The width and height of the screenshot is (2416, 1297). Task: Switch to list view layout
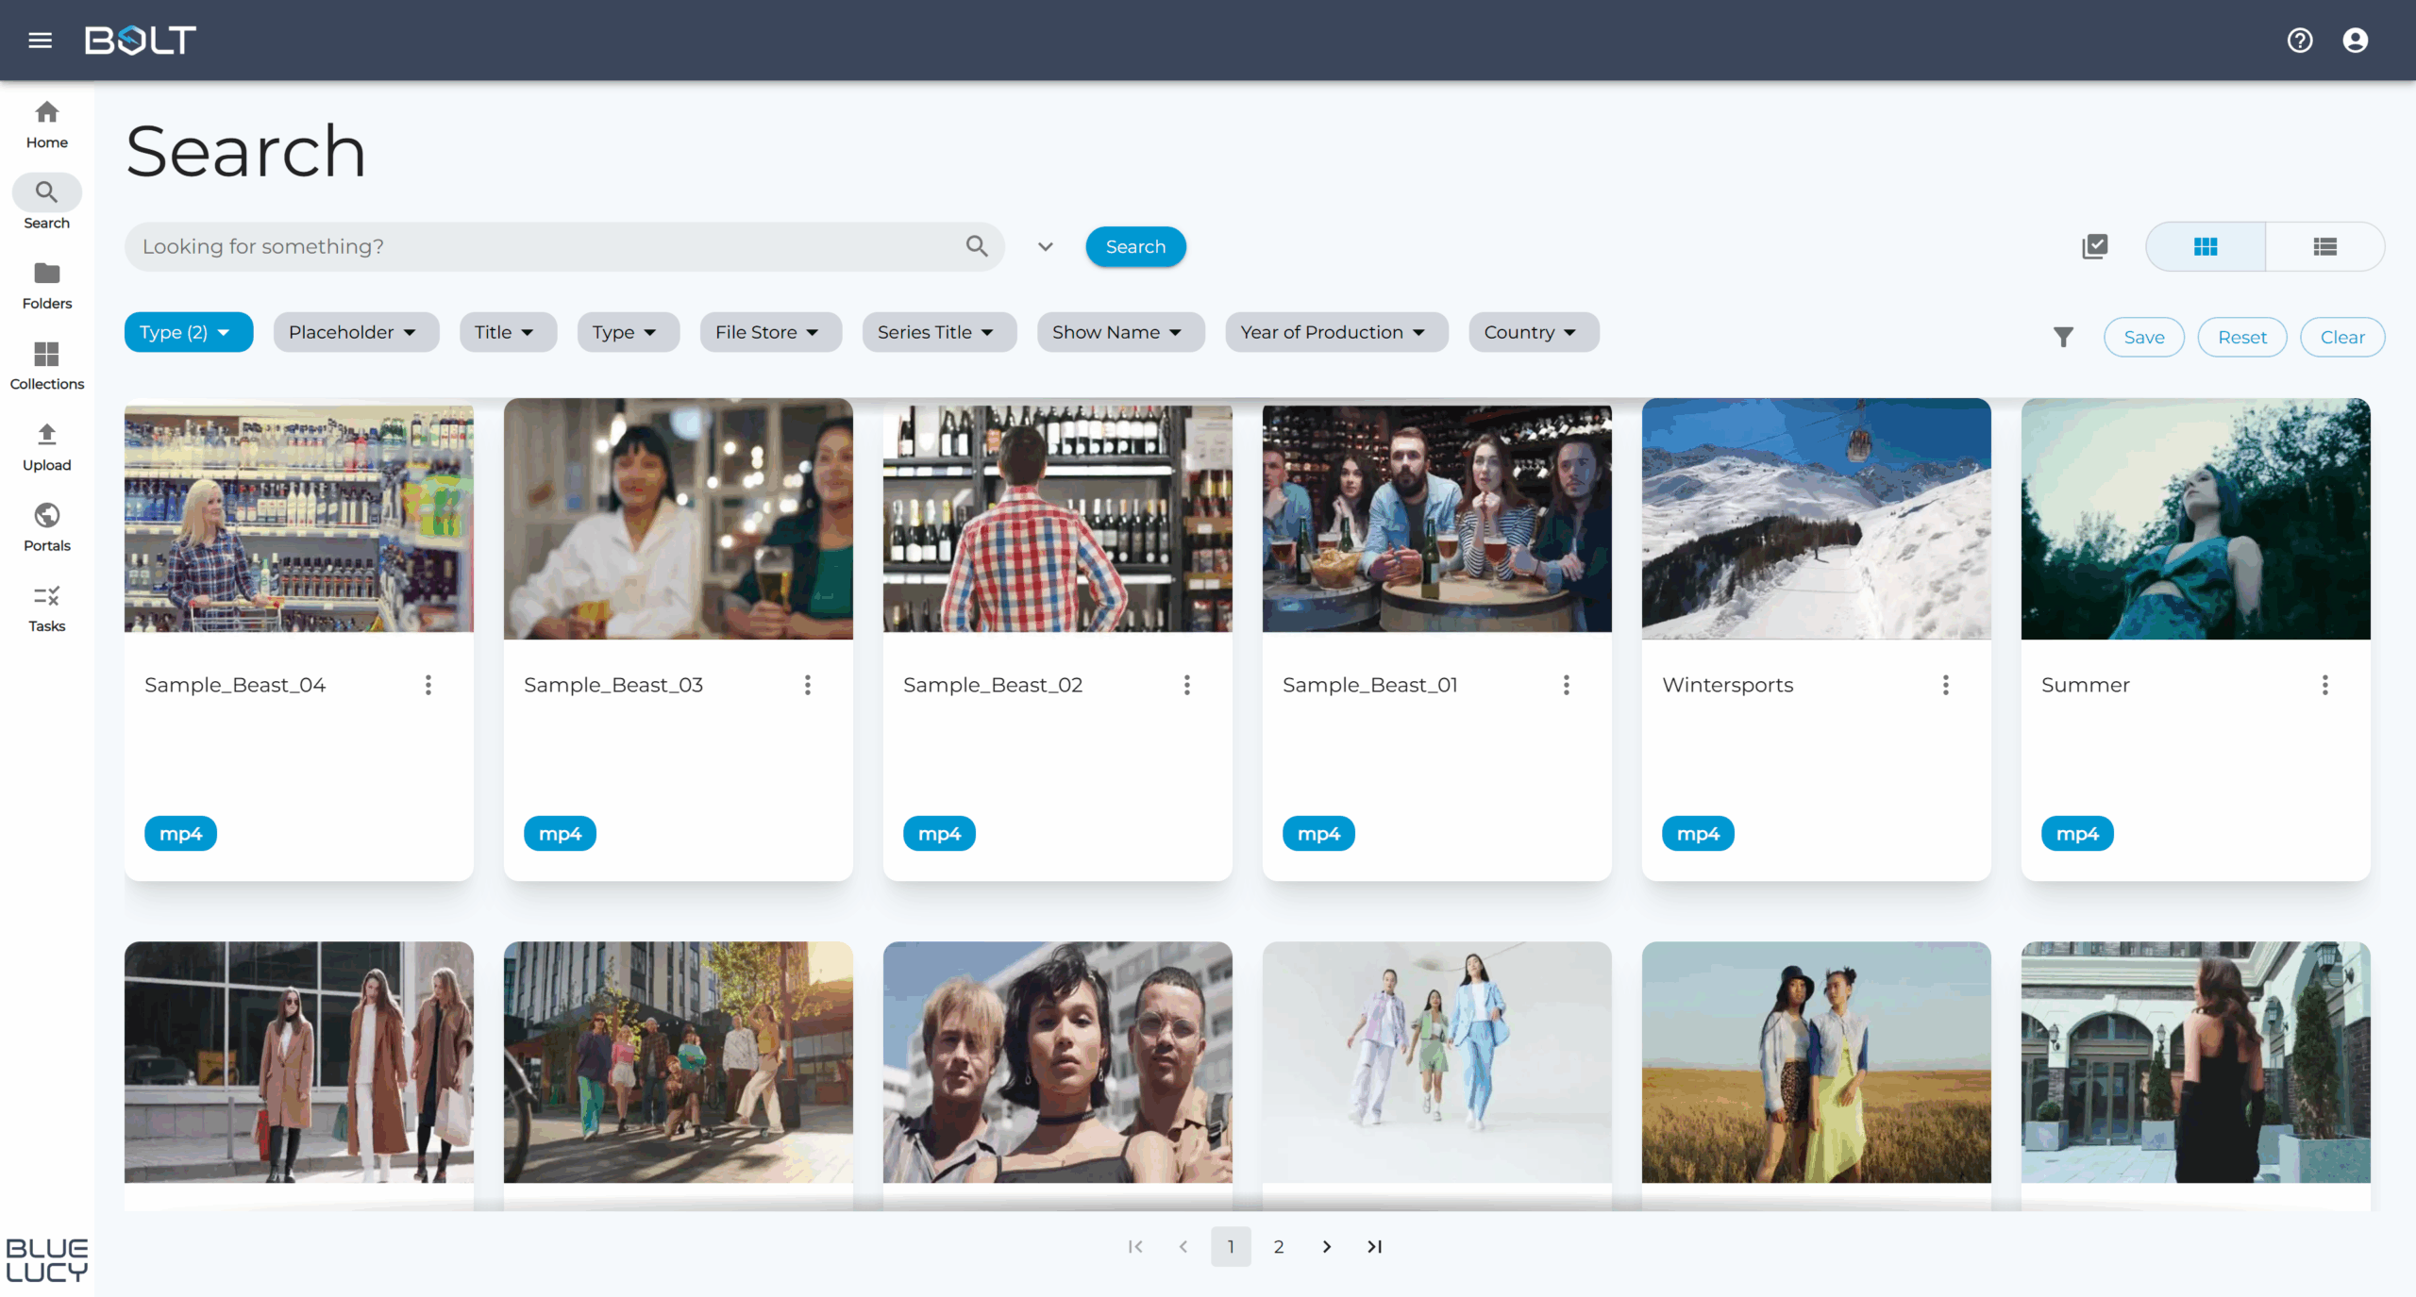[x=2325, y=246]
